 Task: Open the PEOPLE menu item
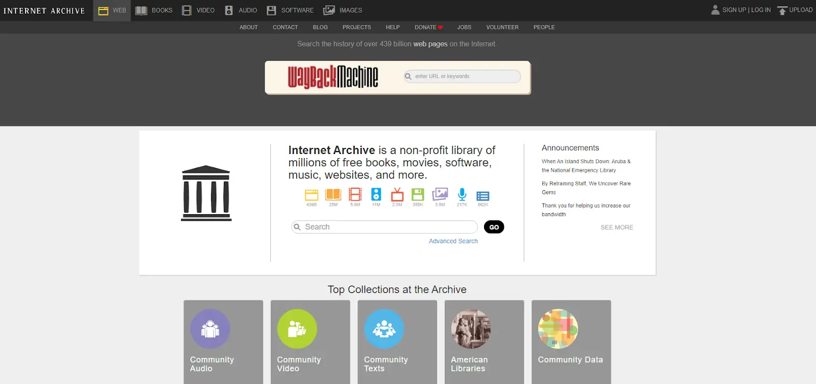coord(544,28)
